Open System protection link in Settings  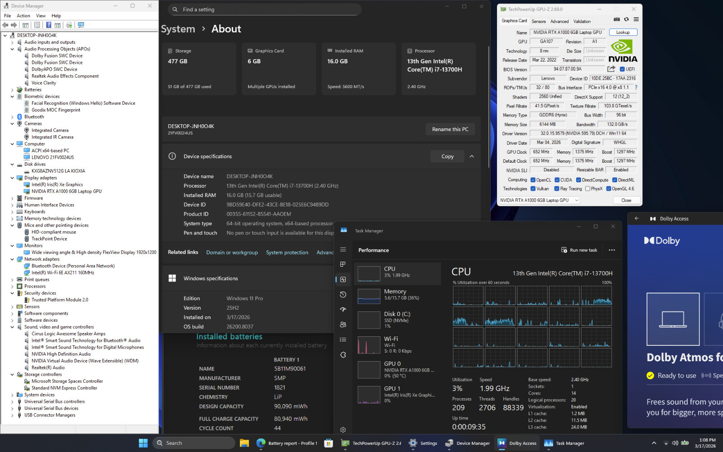coord(287,253)
